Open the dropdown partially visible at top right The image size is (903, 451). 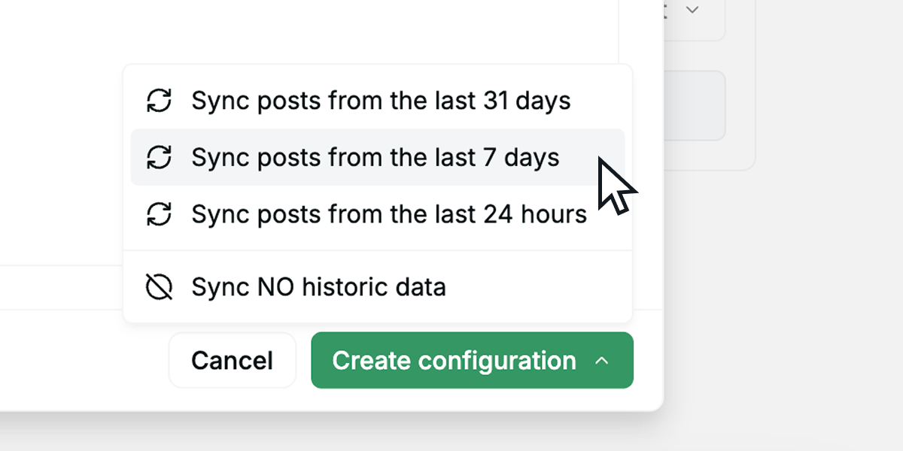pyautogui.click(x=692, y=10)
